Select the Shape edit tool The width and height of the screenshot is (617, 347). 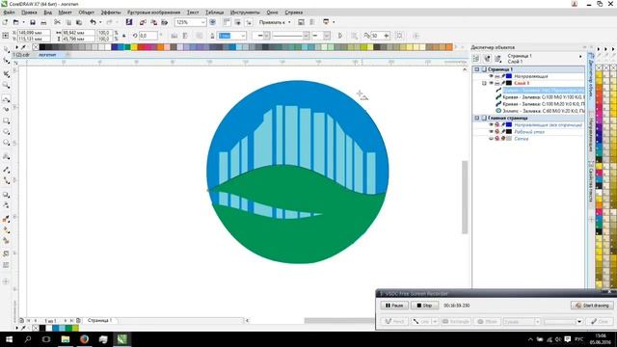(6, 61)
